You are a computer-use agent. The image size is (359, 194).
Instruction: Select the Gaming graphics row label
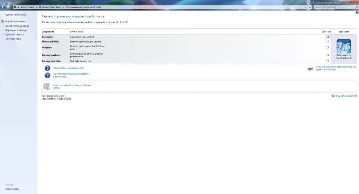point(51,55)
